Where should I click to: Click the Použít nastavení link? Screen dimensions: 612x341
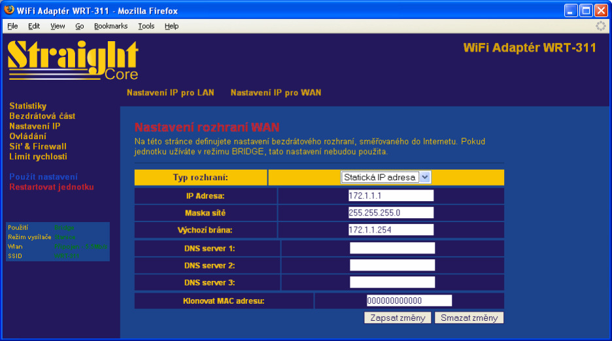point(43,177)
